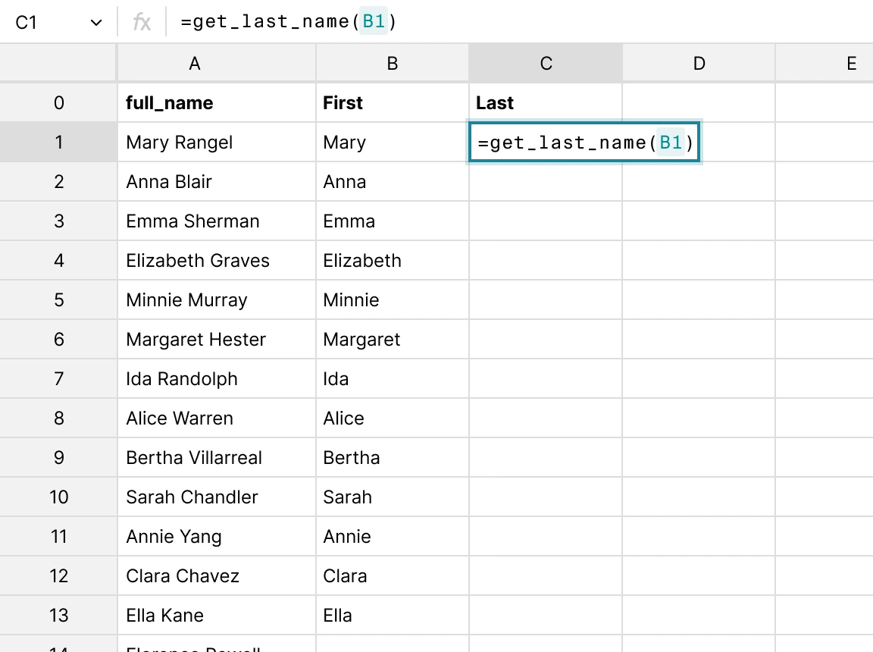This screenshot has width=873, height=652.
Task: Select column E header
Action: point(851,63)
